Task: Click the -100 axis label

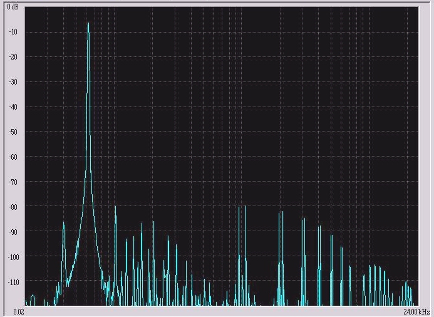Action: click(13, 257)
